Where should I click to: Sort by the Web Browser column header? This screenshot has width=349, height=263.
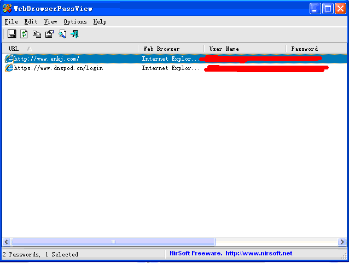[x=171, y=49]
